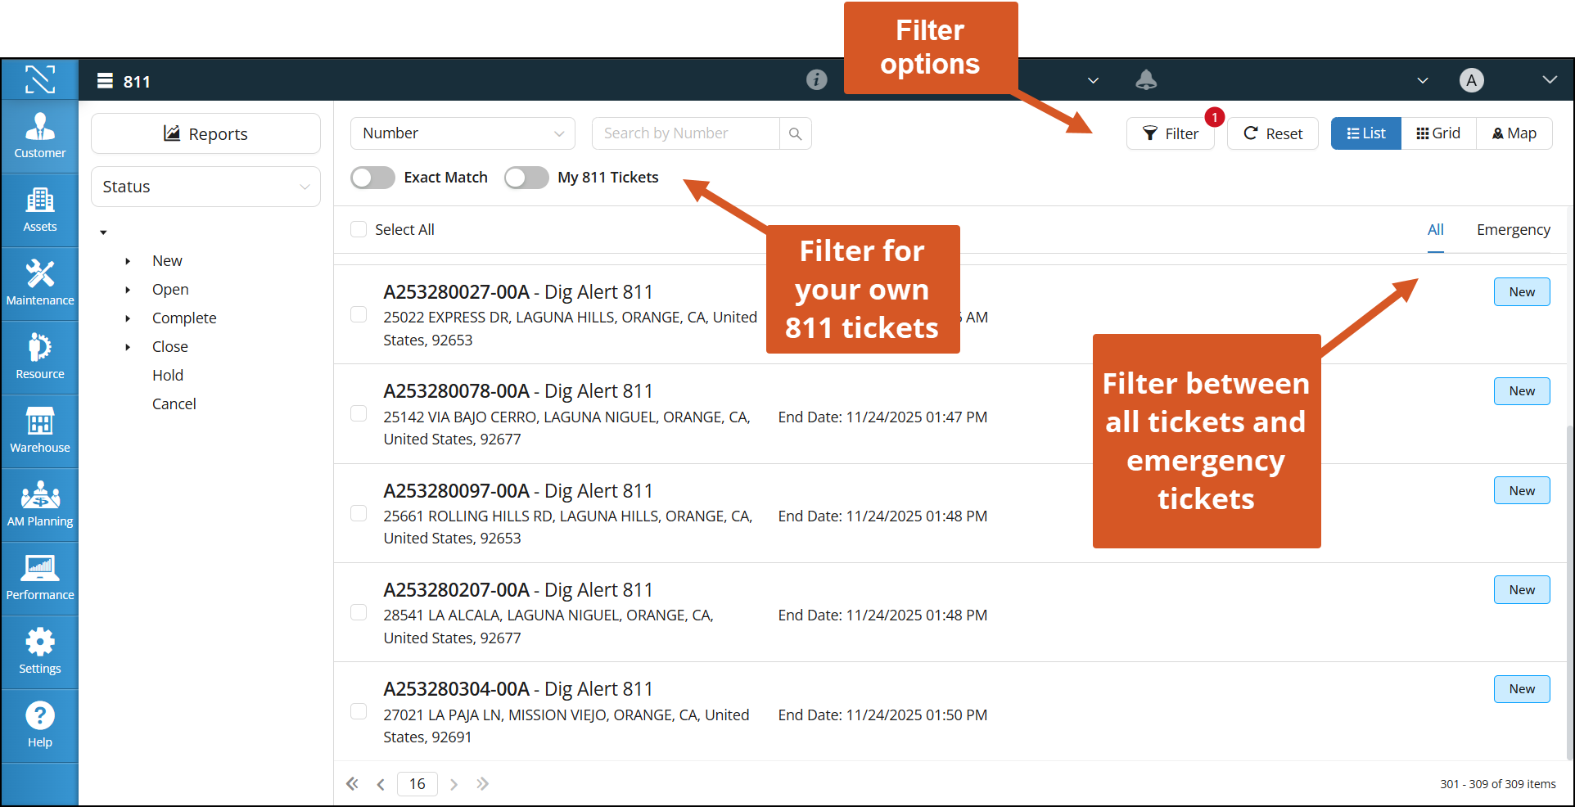This screenshot has height=807, width=1575.
Task: Click the info icon in header
Action: tap(816, 79)
